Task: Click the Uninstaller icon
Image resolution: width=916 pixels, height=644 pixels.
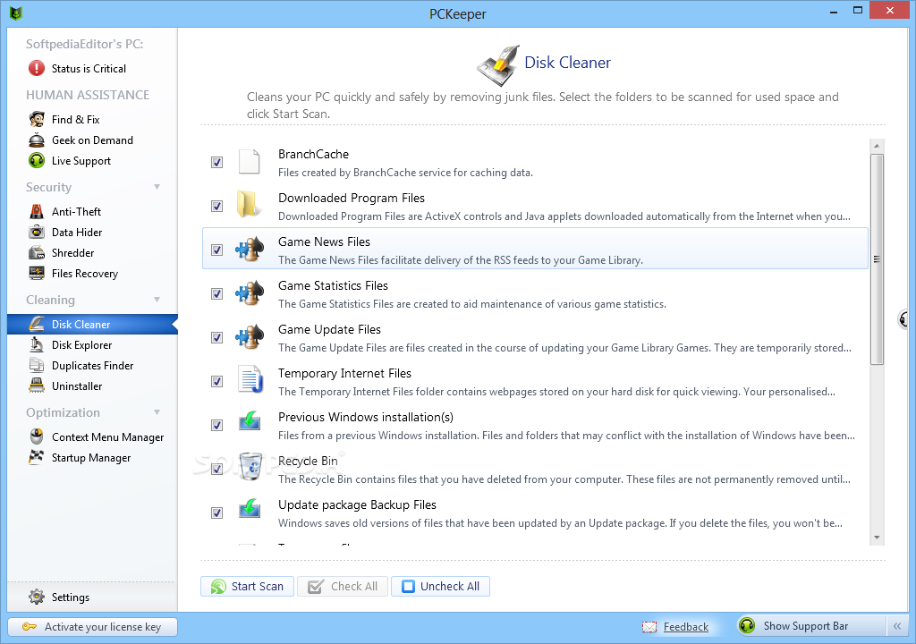Action: (36, 386)
